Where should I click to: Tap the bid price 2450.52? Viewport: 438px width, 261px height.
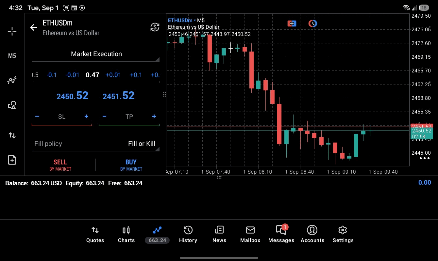[72, 96]
